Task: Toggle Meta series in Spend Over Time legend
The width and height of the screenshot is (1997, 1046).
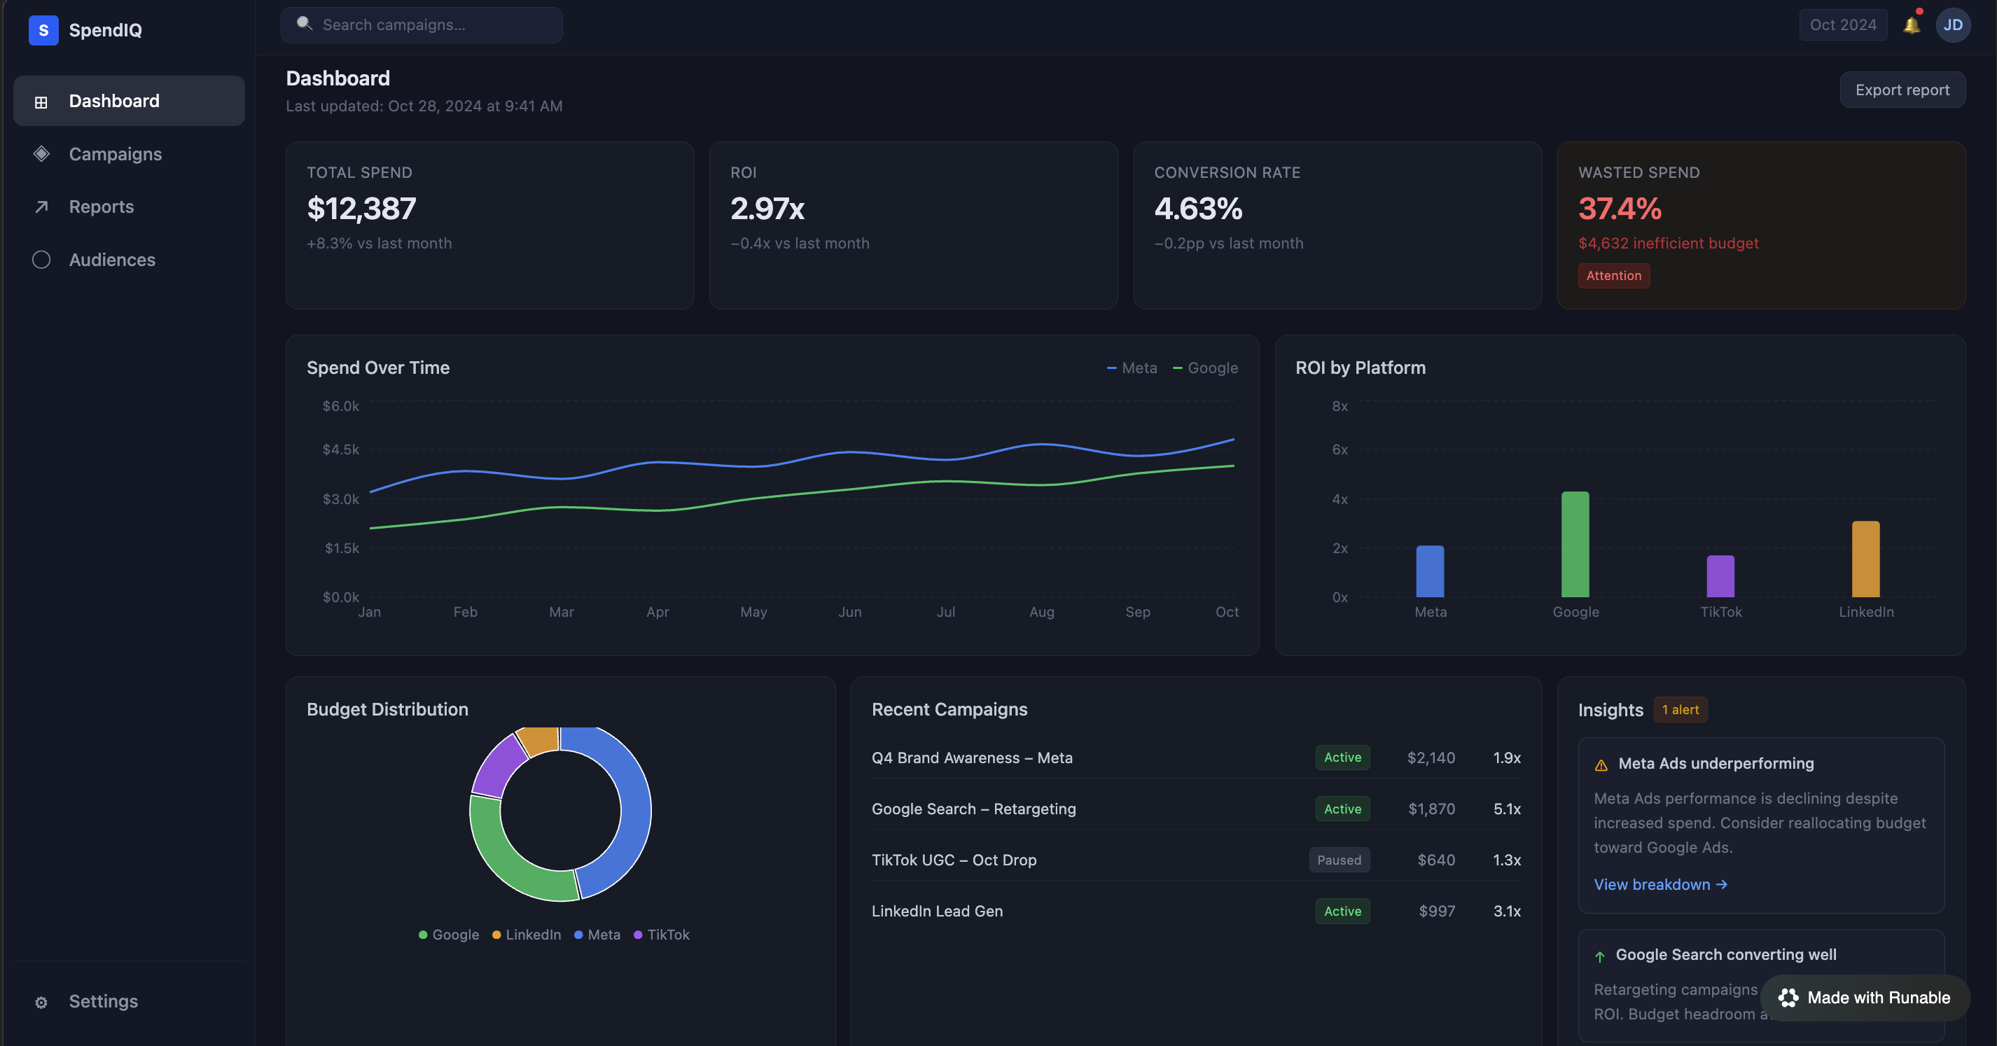Action: (1131, 368)
